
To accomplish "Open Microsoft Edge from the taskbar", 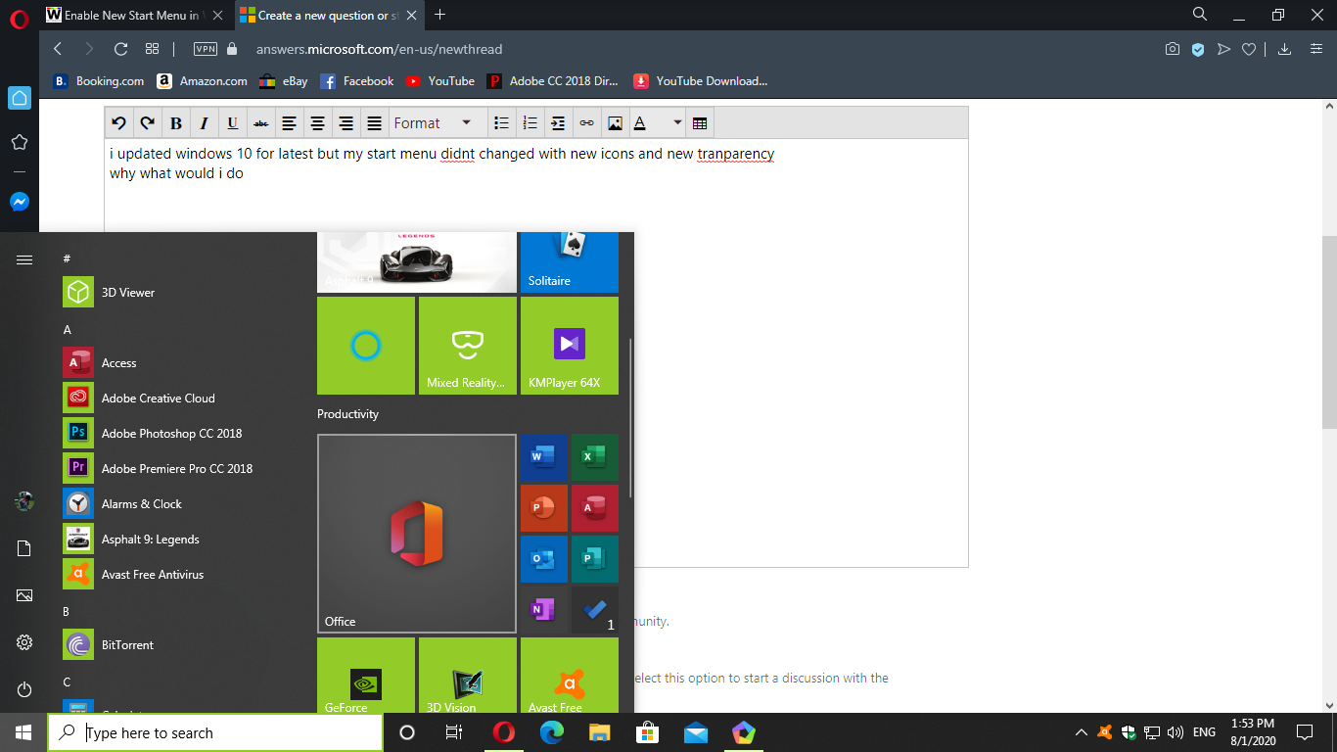I will click(x=552, y=732).
